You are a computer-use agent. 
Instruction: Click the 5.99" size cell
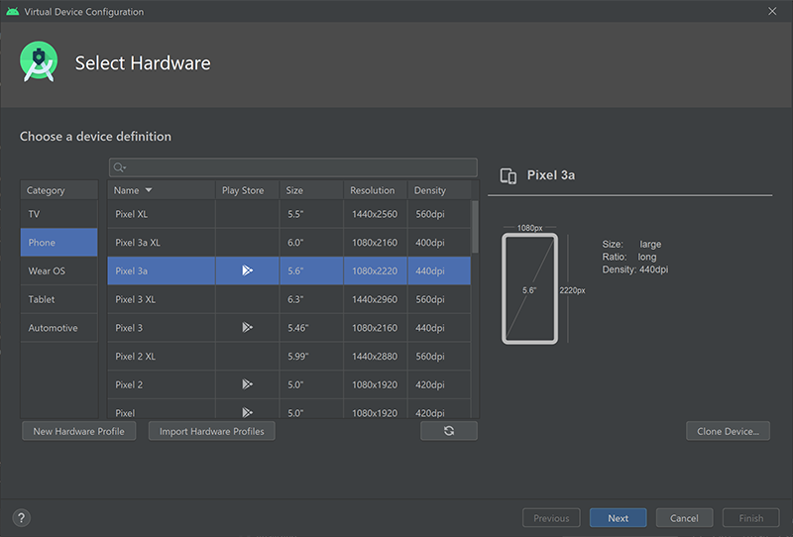(x=311, y=356)
